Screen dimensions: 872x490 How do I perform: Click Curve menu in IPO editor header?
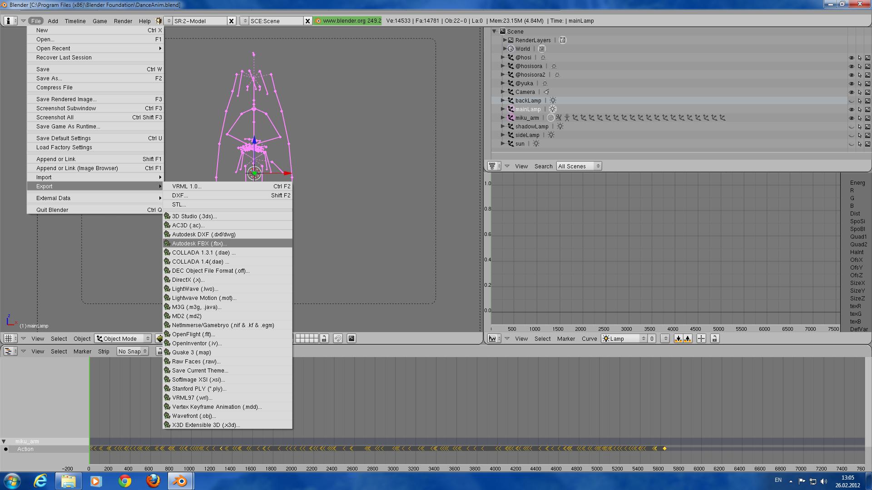coord(589,338)
